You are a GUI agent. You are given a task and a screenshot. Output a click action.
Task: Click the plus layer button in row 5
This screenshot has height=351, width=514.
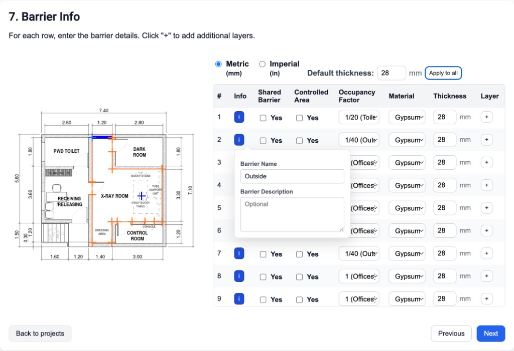tap(486, 208)
